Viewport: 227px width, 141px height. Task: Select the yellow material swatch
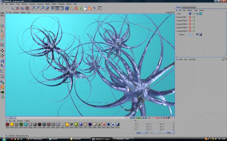click(x=12, y=124)
